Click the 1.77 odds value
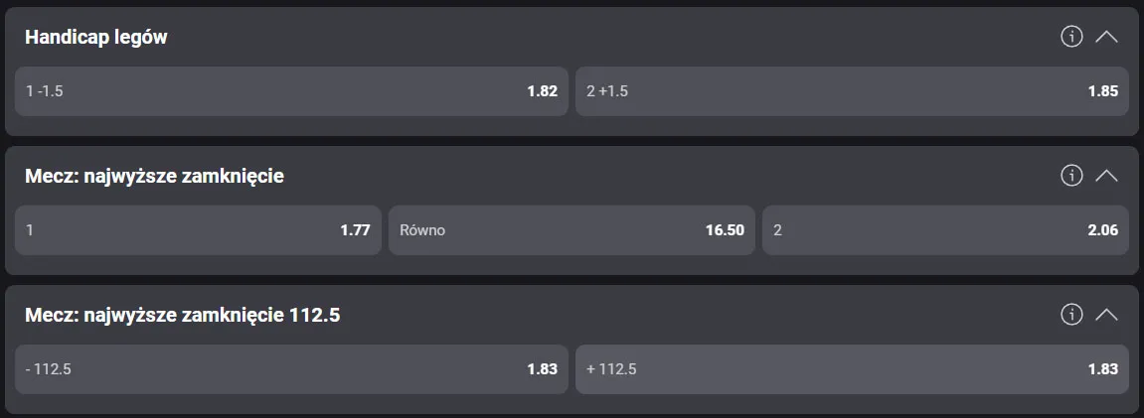Image resolution: width=1144 pixels, height=418 pixels. [x=355, y=230]
